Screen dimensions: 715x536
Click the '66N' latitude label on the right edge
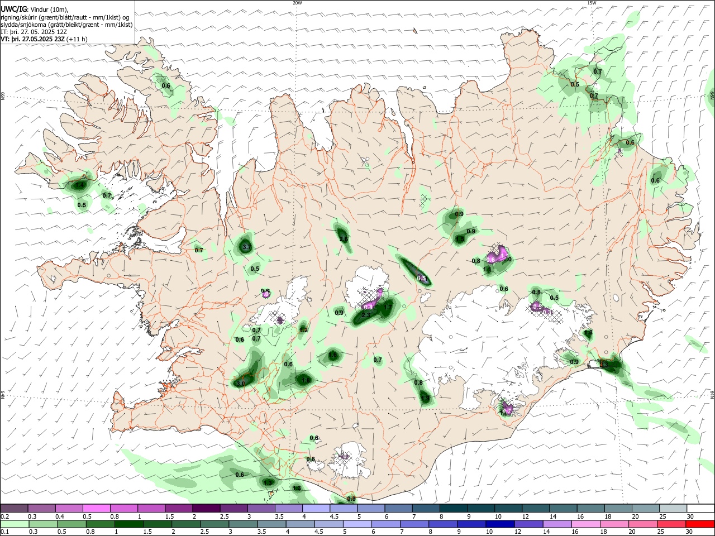tap(712, 95)
